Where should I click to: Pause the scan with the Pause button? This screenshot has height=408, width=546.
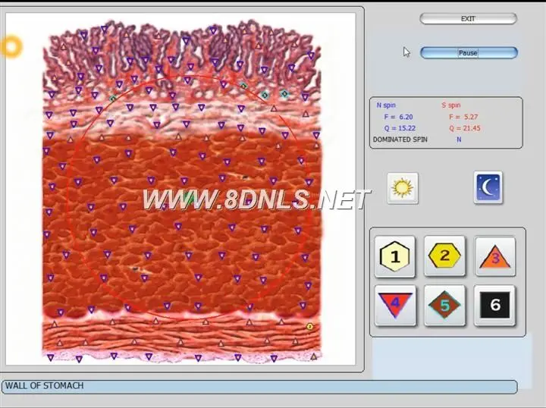click(x=469, y=53)
